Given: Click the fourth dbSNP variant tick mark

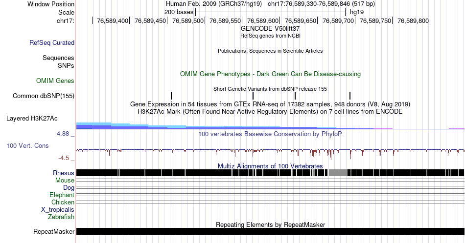Looking at the screenshot, I should [x=350, y=96].
